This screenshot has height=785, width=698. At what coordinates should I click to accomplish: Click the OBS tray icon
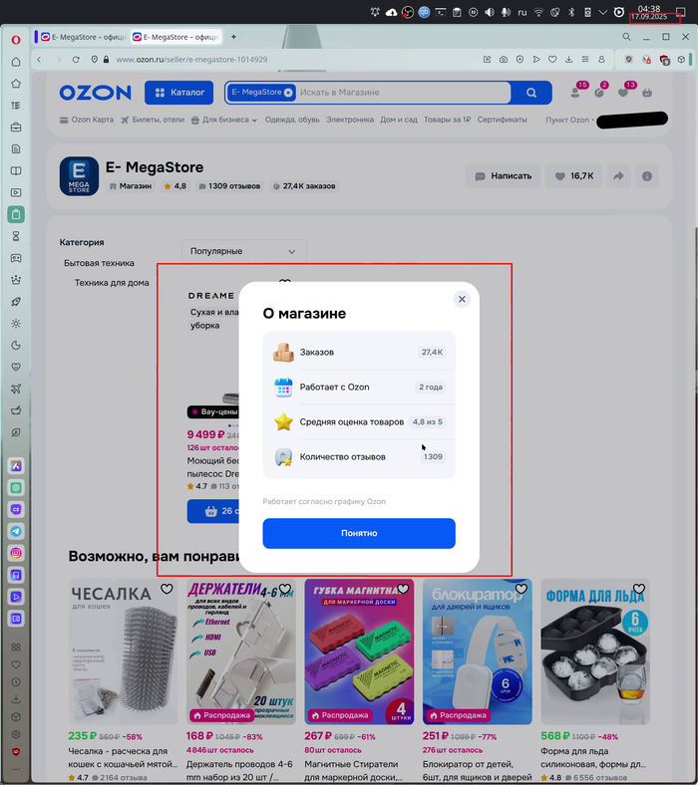click(408, 13)
